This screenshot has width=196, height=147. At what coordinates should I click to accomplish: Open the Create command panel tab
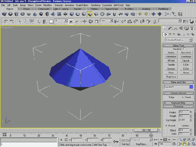coord(165,28)
